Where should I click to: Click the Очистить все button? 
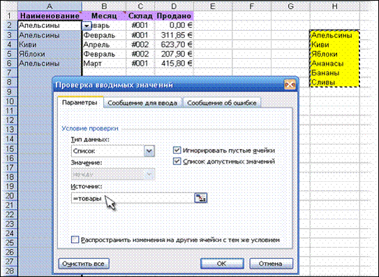(x=84, y=264)
